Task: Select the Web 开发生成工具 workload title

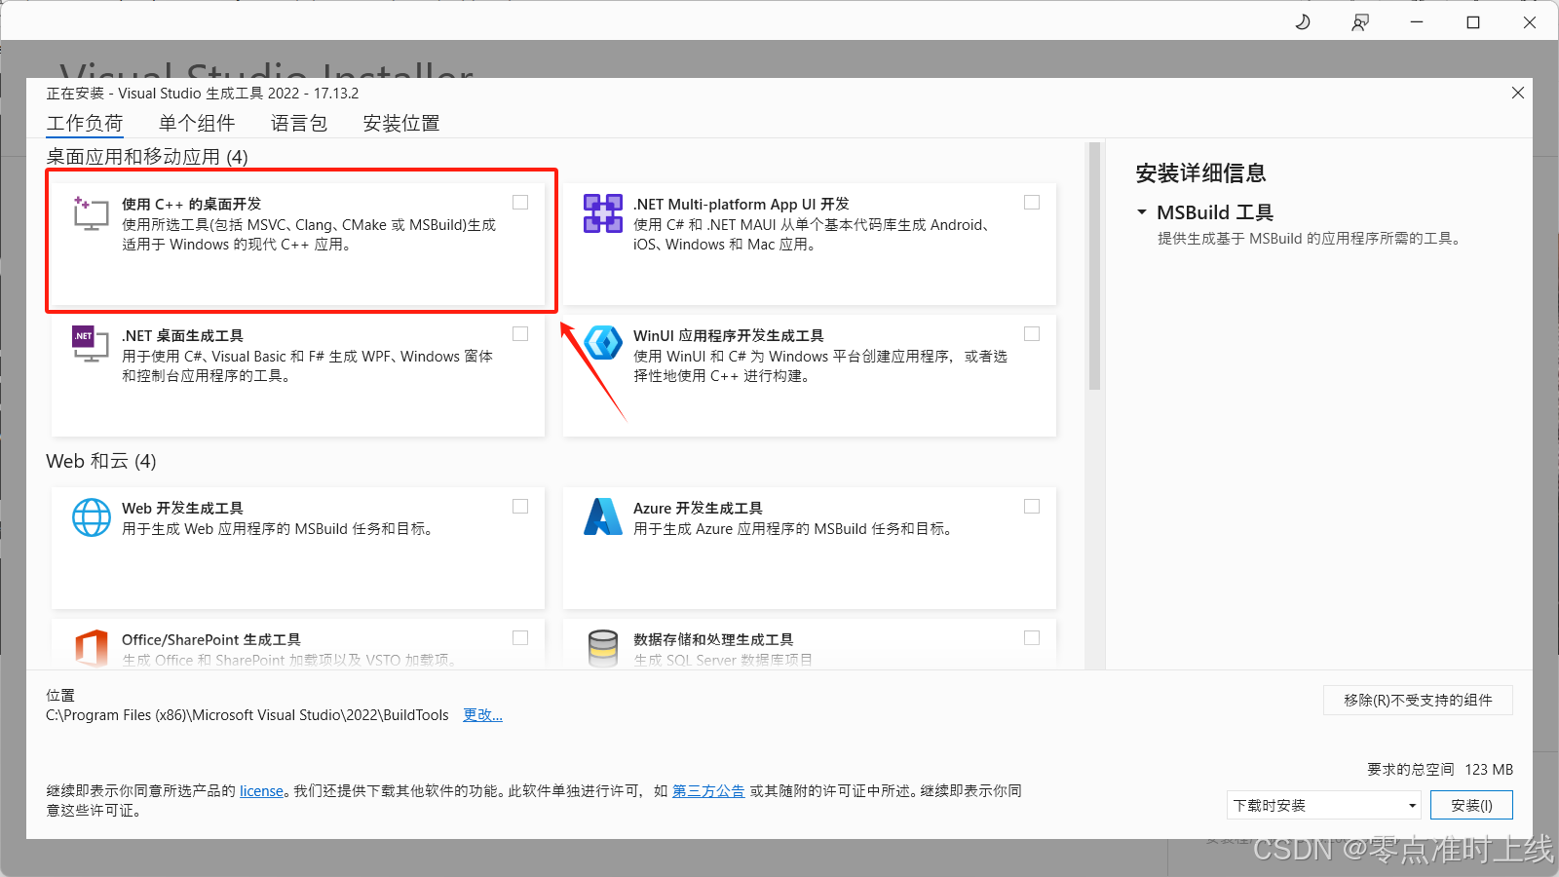Action: coord(182,508)
